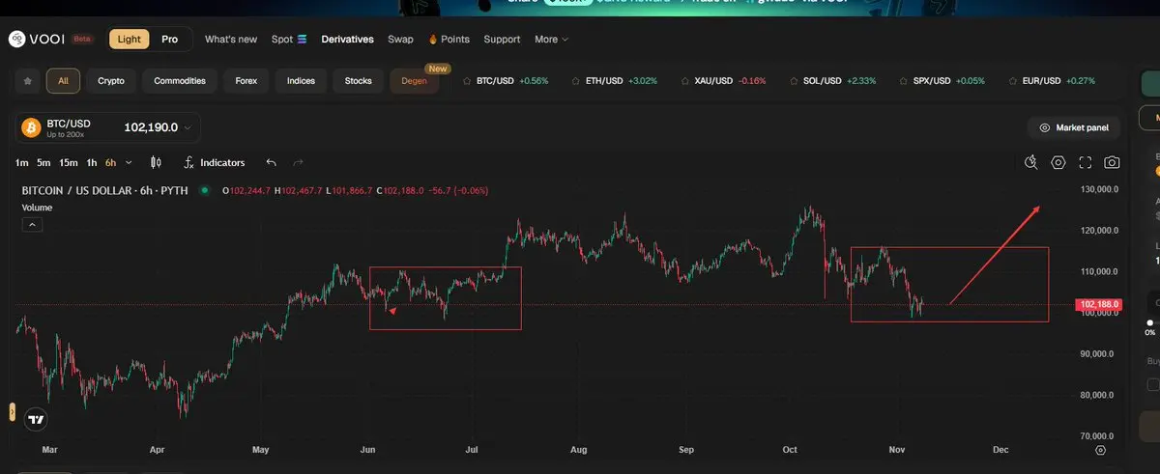Click the leverage slider handle at 0%
The image size is (1160, 474).
1149,322
